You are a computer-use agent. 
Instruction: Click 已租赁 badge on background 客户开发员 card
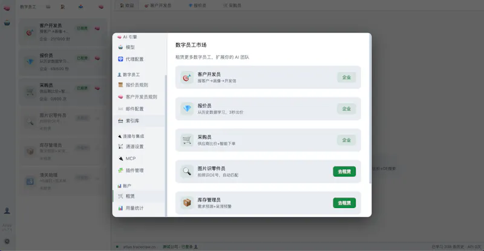point(82,28)
